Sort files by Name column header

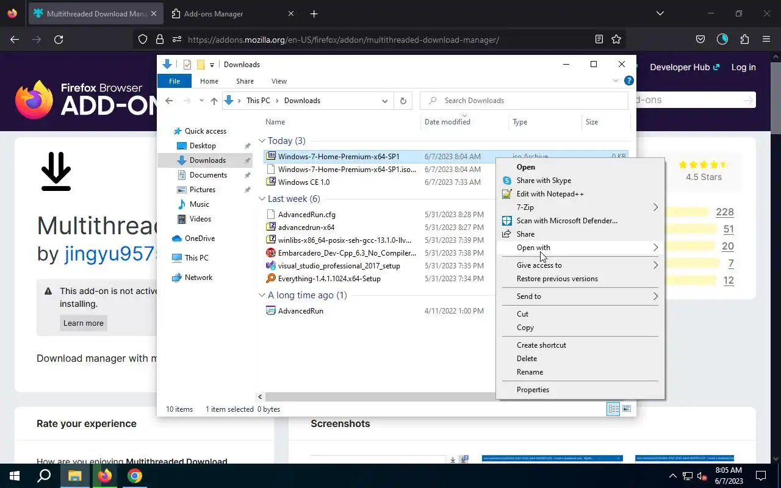click(x=341, y=122)
